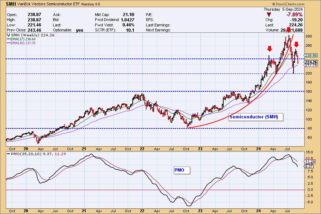Image resolution: width=321 pixels, height=214 pixels.
Task: Click the rightmost red arrow on the price chart
Action: (x=296, y=45)
